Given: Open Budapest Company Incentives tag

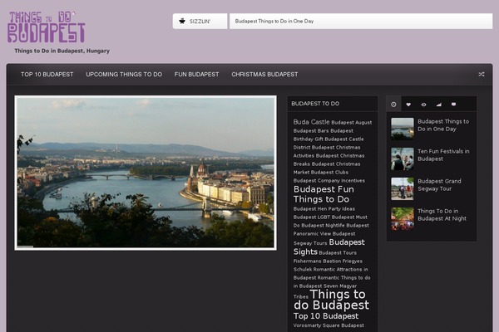Looking at the screenshot, I should [x=329, y=180].
